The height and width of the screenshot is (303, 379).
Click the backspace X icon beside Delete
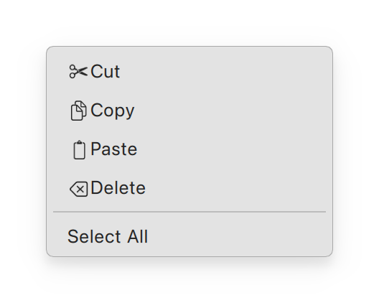pos(78,189)
